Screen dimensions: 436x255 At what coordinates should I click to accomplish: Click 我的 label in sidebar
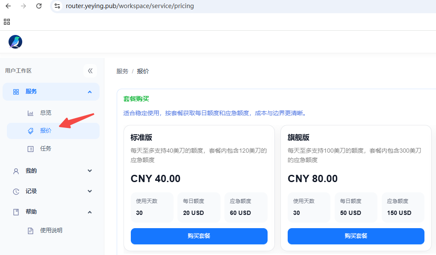click(x=31, y=171)
